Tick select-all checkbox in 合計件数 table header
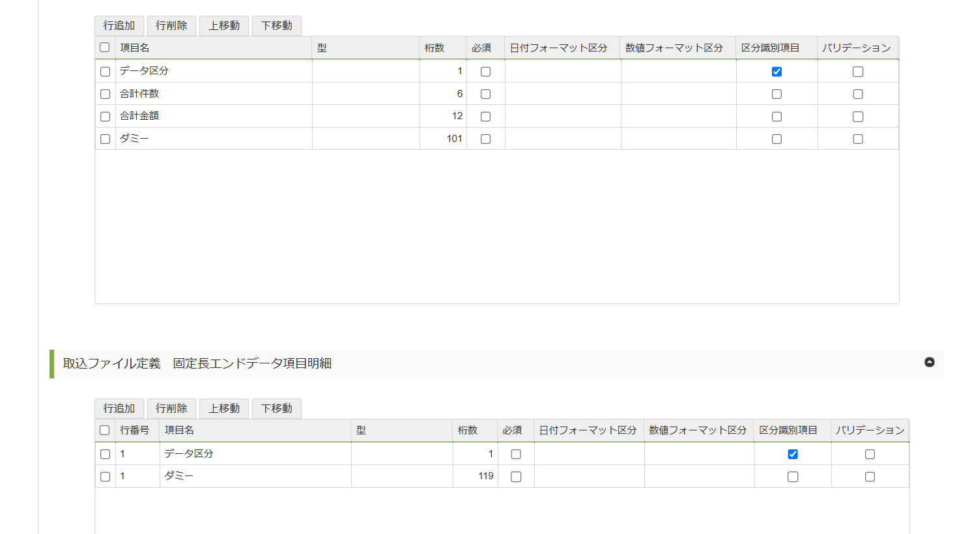Image resolution: width=955 pixels, height=534 pixels. pyautogui.click(x=104, y=48)
